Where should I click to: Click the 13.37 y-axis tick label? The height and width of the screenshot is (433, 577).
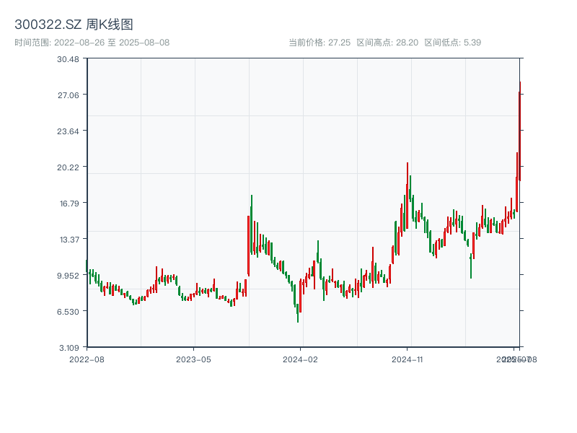[68, 239]
